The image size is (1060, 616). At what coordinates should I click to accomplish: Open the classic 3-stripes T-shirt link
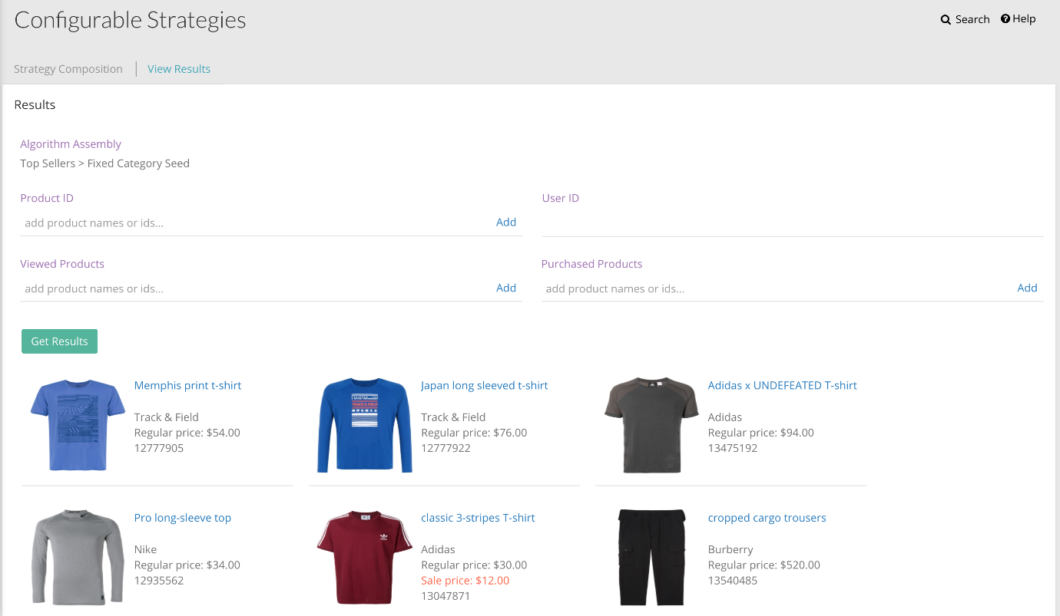(478, 519)
